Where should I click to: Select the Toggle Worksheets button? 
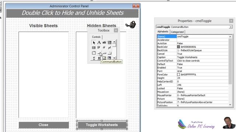point(102,125)
